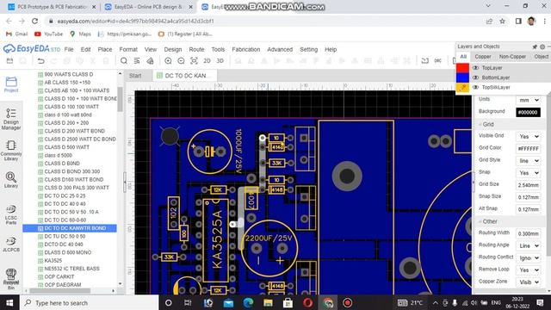The height and width of the screenshot is (310, 551).
Task: Open the Grid Style dropdown
Action: pos(528,161)
